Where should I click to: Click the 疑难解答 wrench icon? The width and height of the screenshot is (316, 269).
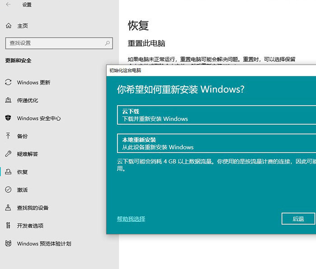coord(8,154)
